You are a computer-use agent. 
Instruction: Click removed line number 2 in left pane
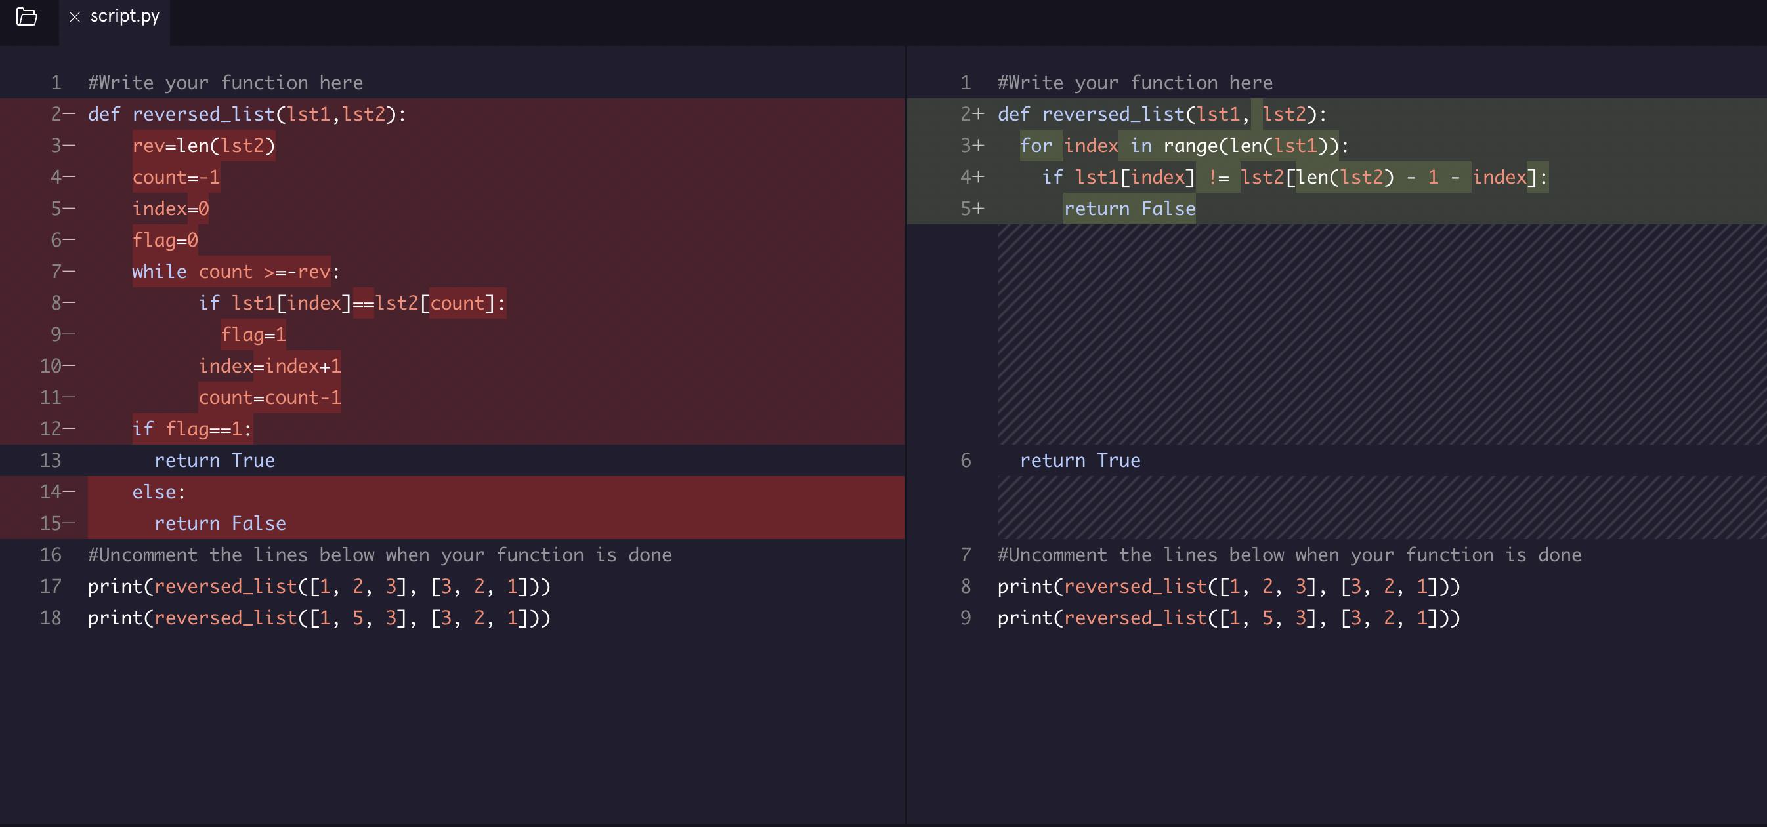click(58, 113)
